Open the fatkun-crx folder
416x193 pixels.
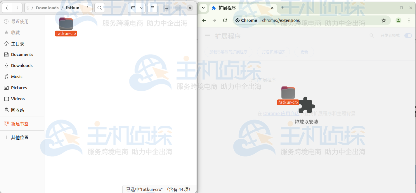66,24
